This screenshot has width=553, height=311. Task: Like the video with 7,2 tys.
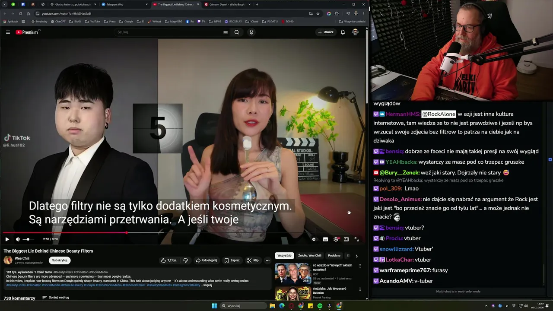pos(169,260)
